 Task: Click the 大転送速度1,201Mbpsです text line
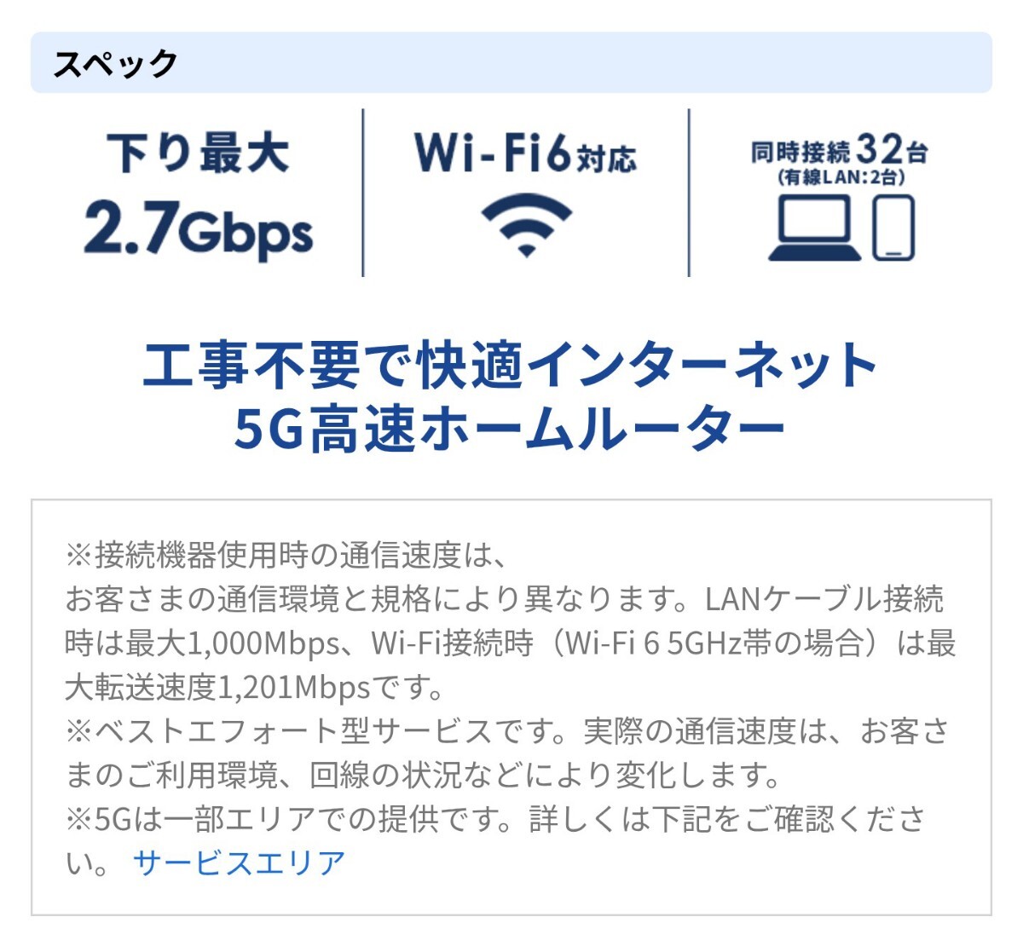(x=254, y=687)
